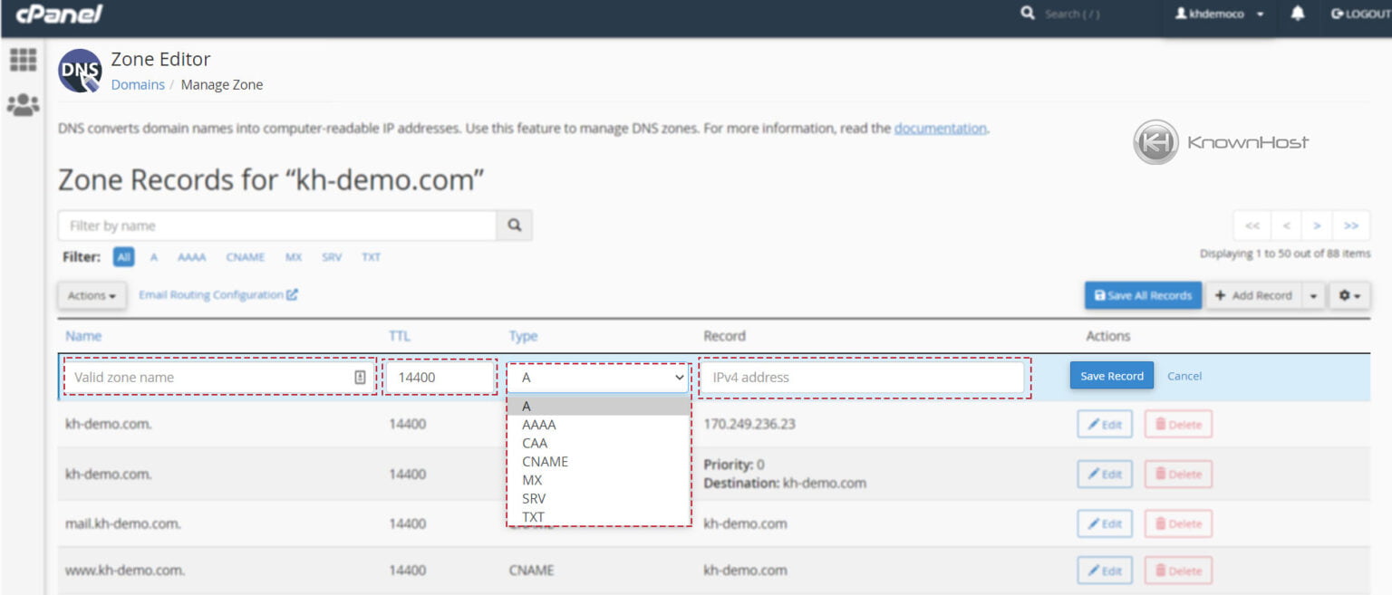The height and width of the screenshot is (595, 1392).
Task: Click the Edit pencil for the kh-demo.com A record
Action: pyautogui.click(x=1105, y=424)
